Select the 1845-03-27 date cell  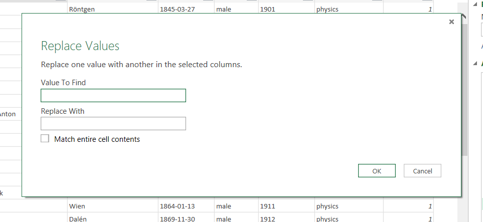click(x=184, y=9)
